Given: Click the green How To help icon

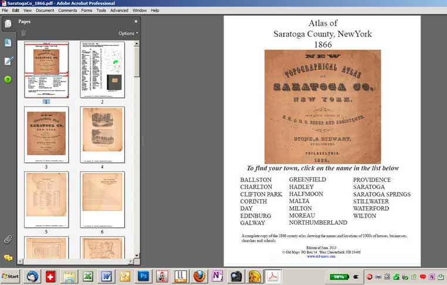Looking at the screenshot, I should click(x=8, y=79).
